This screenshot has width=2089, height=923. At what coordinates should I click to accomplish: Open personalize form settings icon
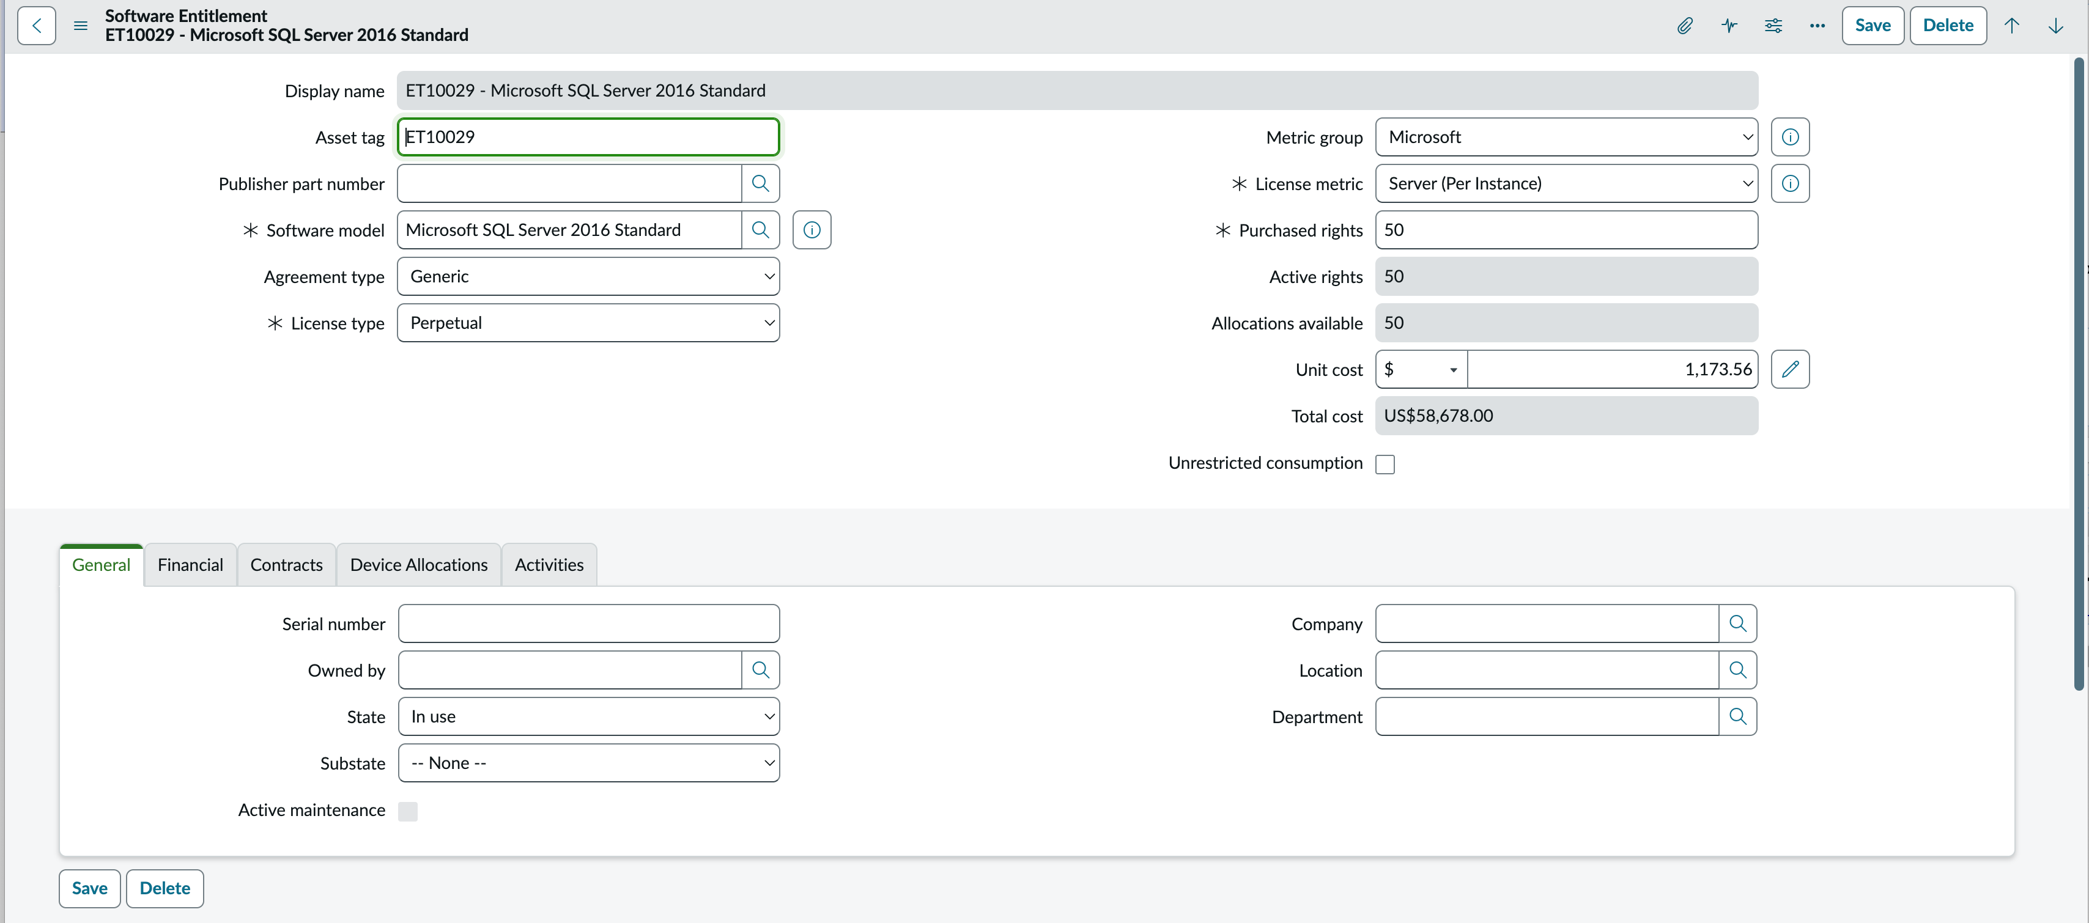(1773, 26)
